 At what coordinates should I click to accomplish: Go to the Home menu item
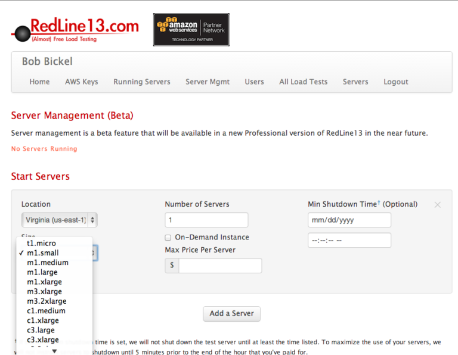[x=39, y=82]
